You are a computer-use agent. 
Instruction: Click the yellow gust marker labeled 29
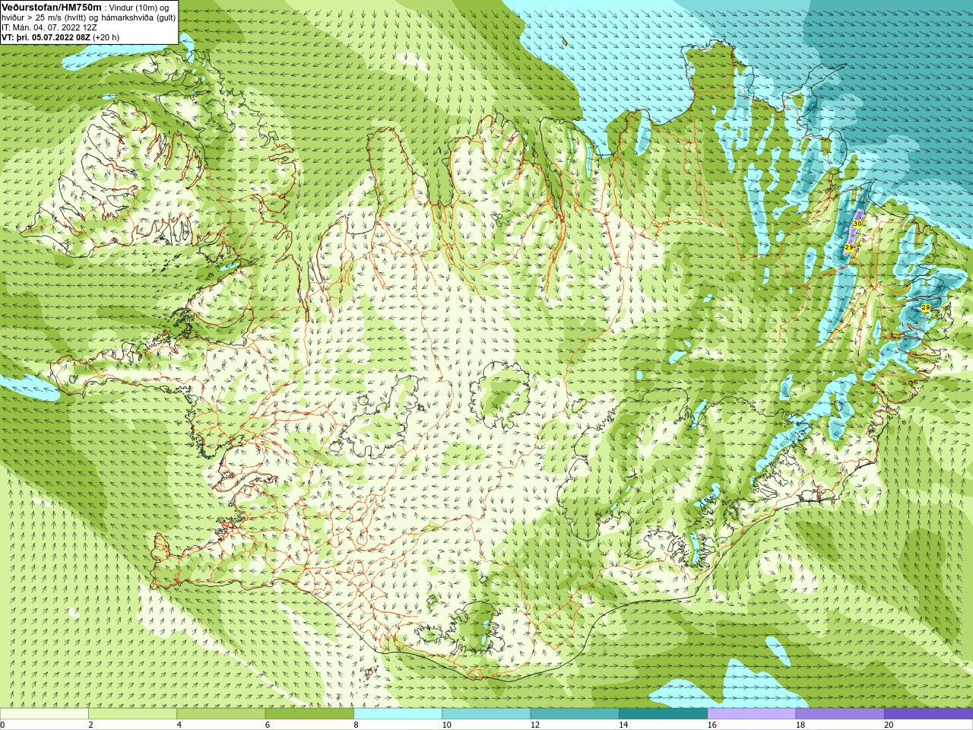coord(848,248)
